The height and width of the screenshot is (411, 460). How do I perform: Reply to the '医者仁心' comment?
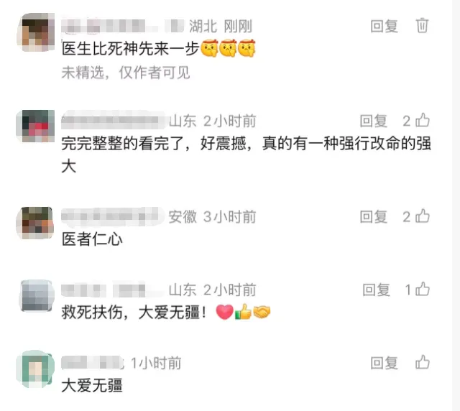pos(374,217)
